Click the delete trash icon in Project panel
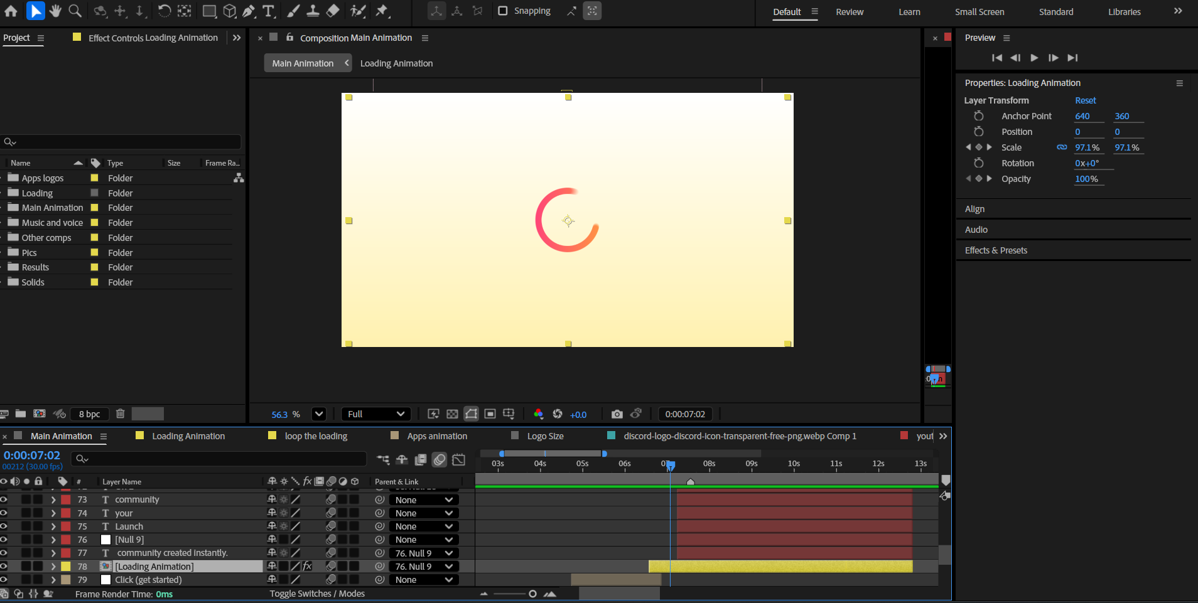 [x=121, y=414]
